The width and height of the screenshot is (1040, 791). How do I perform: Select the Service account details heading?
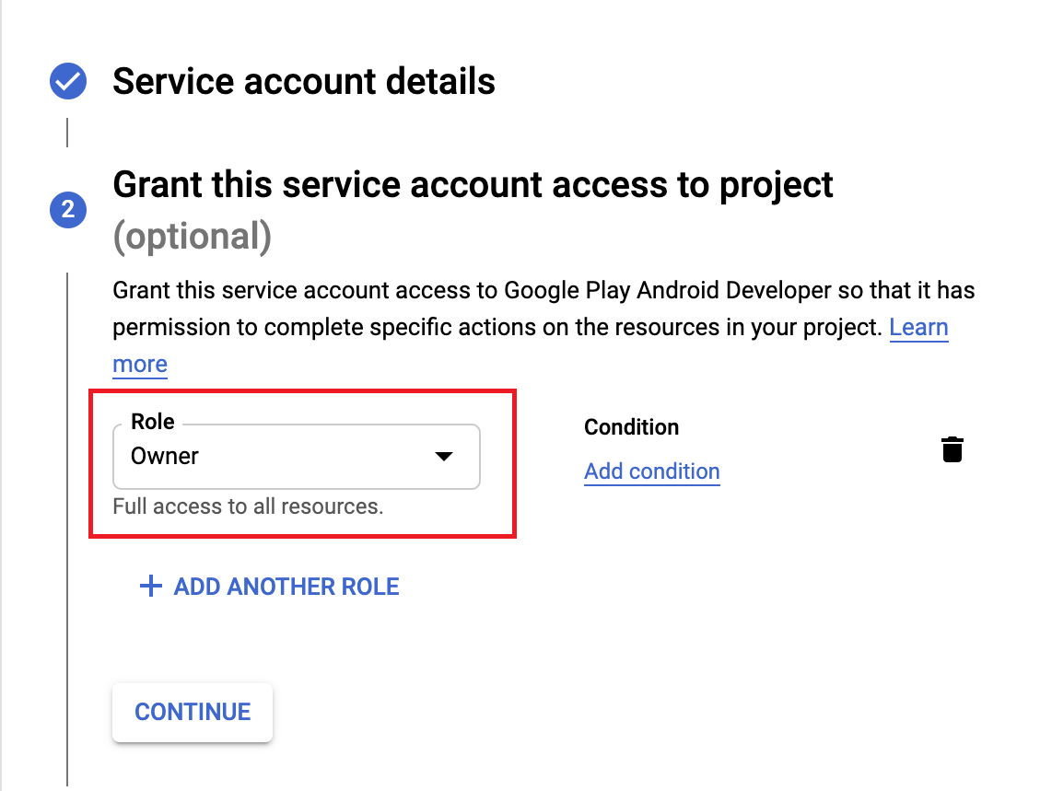(304, 82)
